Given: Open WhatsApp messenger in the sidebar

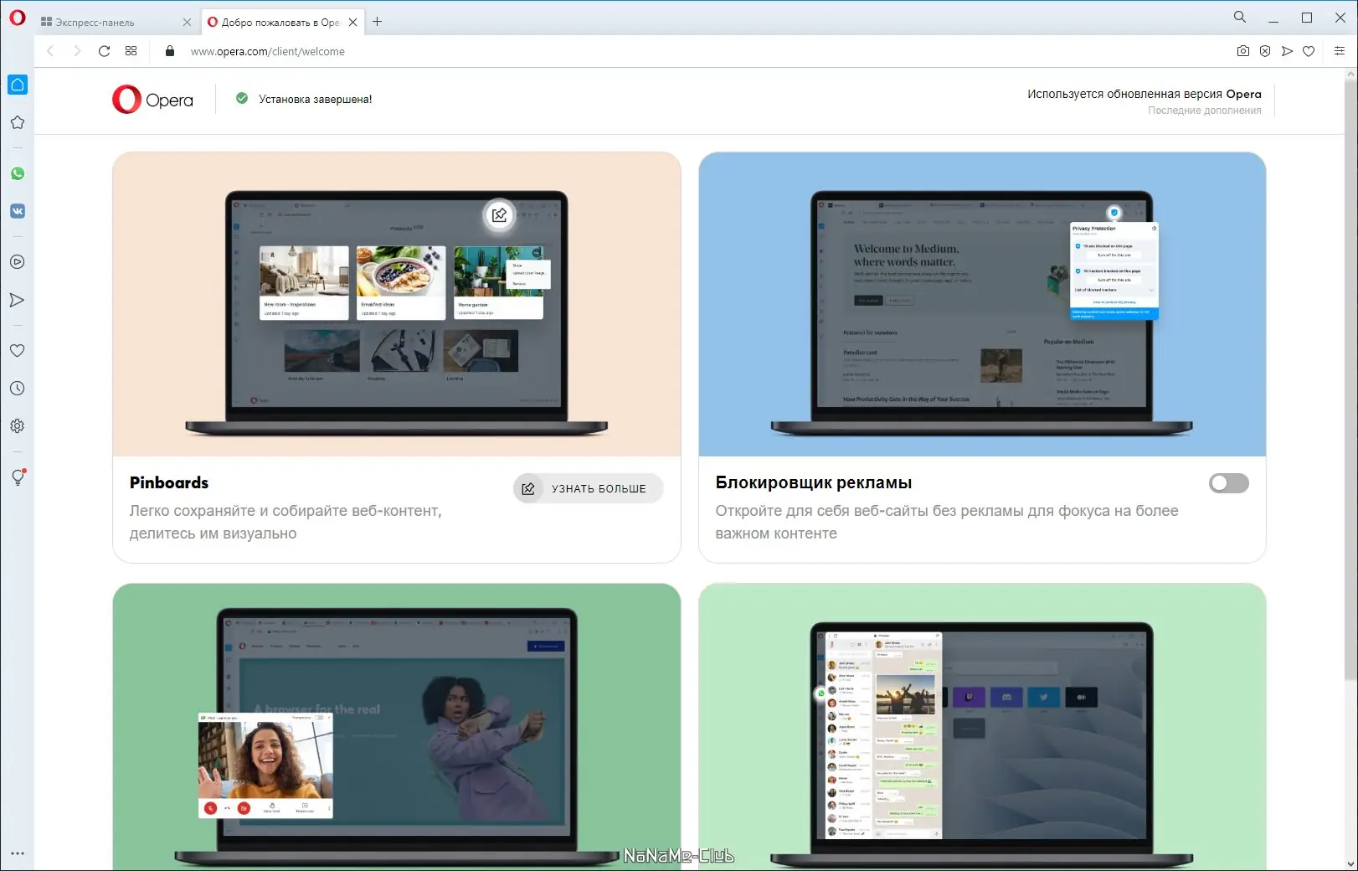Looking at the screenshot, I should [x=18, y=173].
